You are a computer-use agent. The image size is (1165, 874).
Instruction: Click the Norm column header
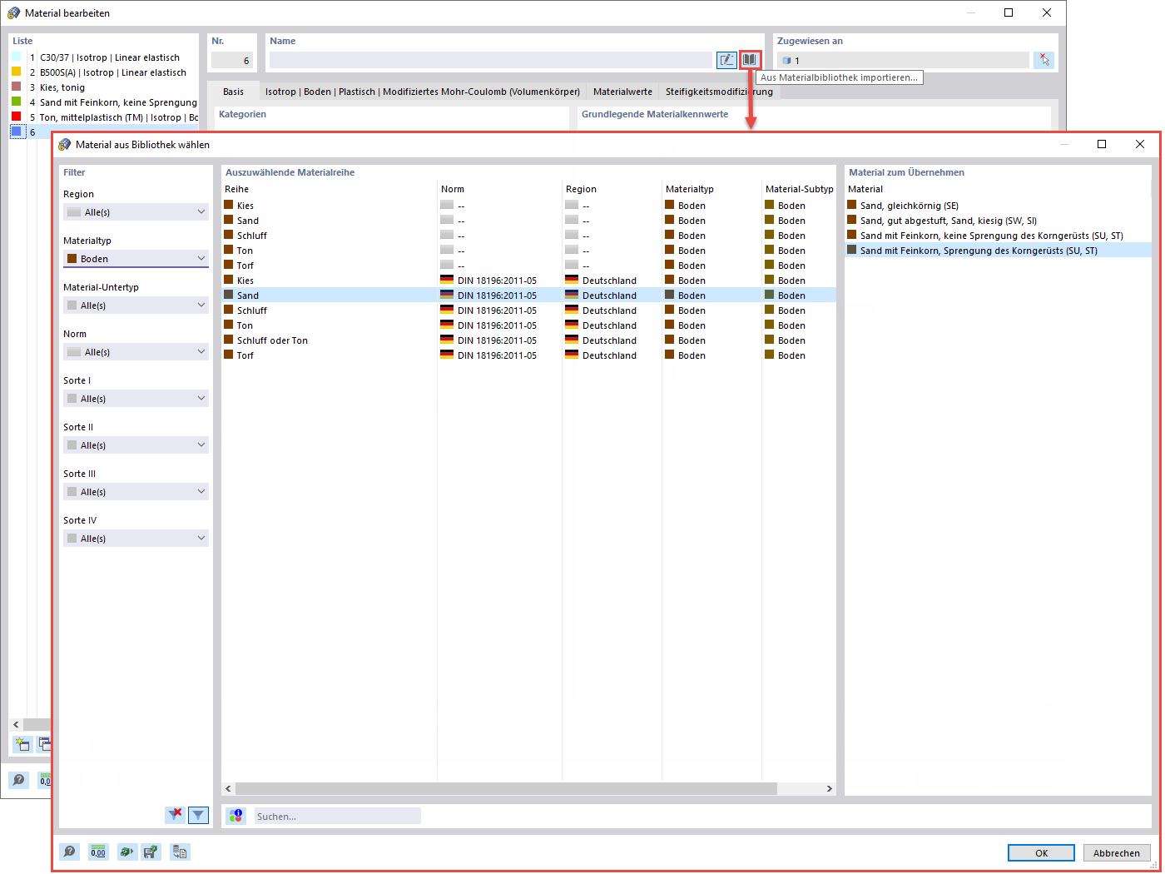[x=500, y=189]
